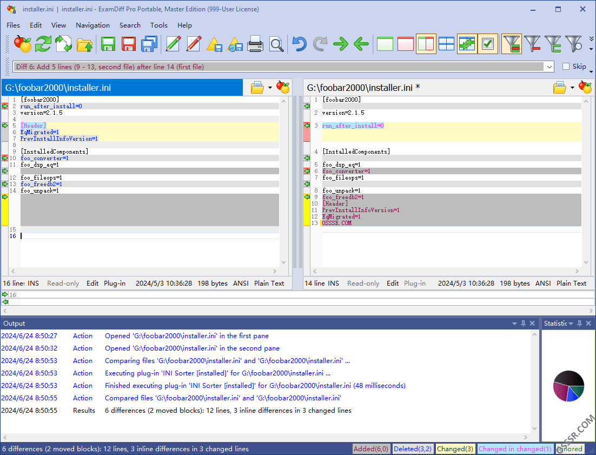Image resolution: width=596 pixels, height=455 pixels.
Task: Open the Files menu
Action: [13, 25]
